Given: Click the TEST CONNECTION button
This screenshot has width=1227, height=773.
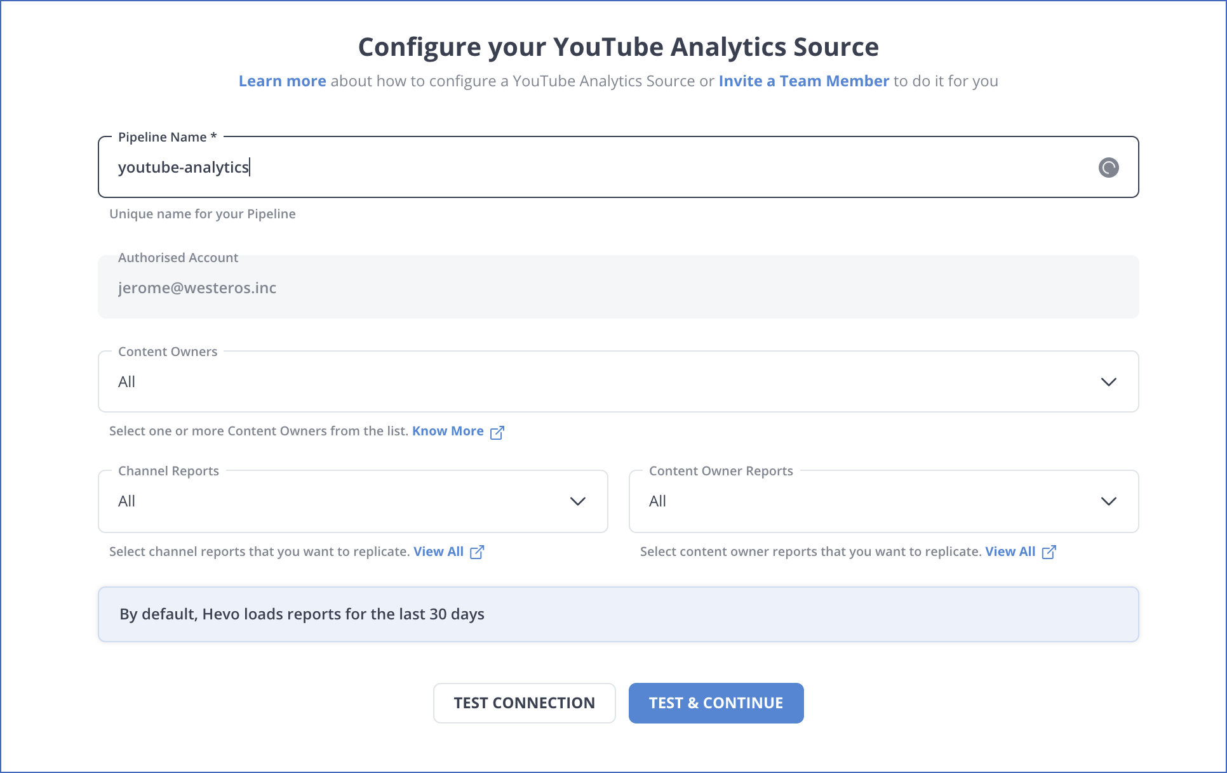Looking at the screenshot, I should pyautogui.click(x=524, y=703).
